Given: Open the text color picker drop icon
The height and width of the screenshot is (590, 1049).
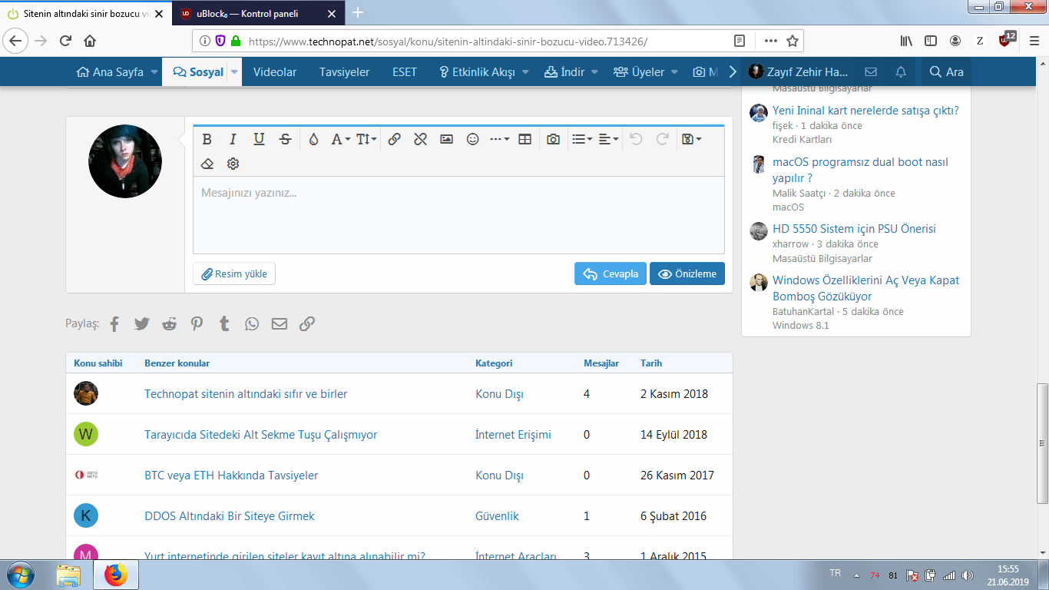Looking at the screenshot, I should coord(313,139).
